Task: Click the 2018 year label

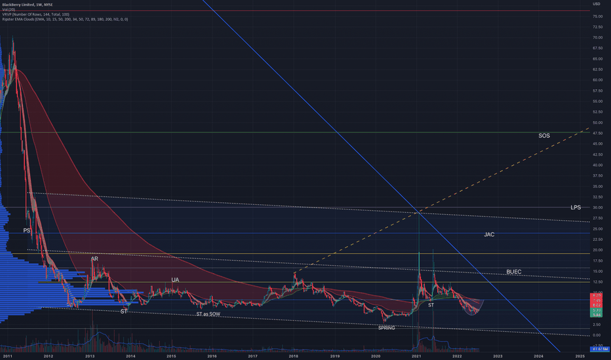Action: pos(294,356)
